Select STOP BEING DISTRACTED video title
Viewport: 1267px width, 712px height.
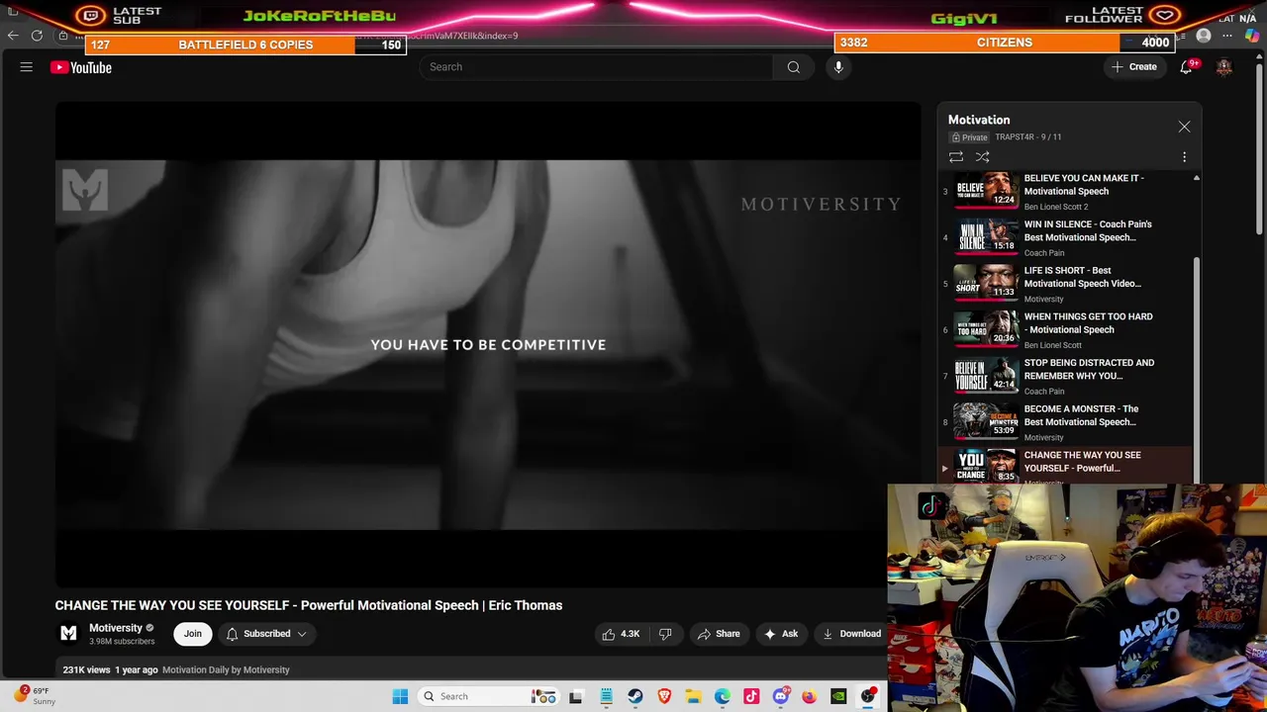[1089, 369]
